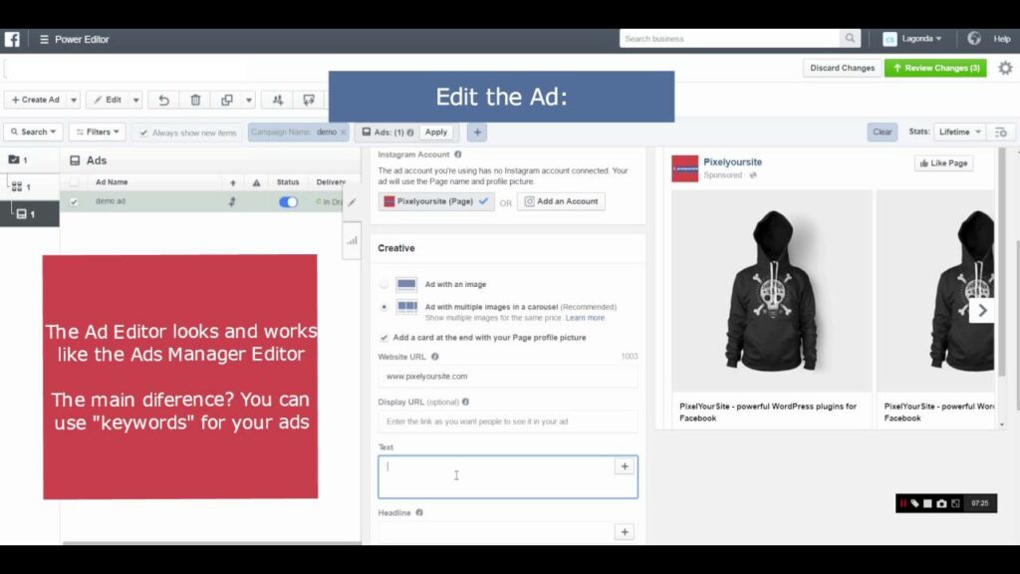Click Discard Changes button
Image resolution: width=1020 pixels, height=574 pixels.
842,68
